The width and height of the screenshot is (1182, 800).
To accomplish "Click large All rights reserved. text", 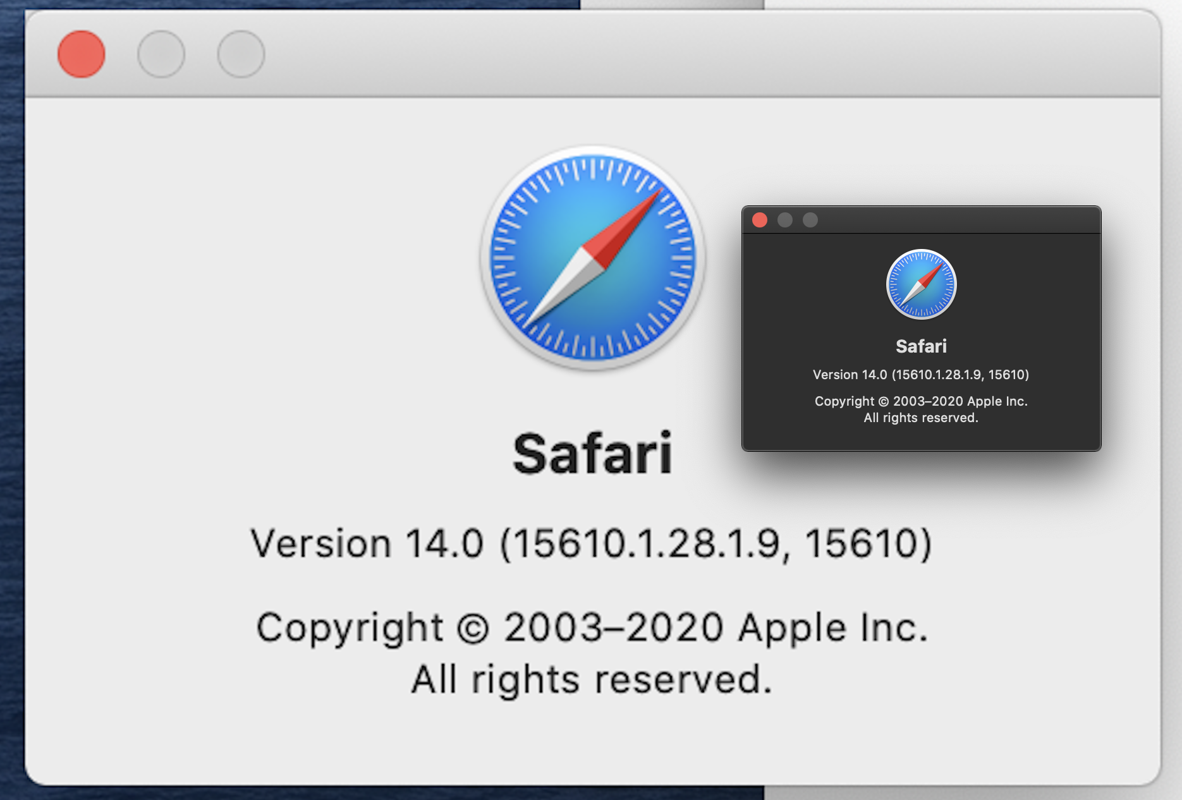I will (592, 679).
